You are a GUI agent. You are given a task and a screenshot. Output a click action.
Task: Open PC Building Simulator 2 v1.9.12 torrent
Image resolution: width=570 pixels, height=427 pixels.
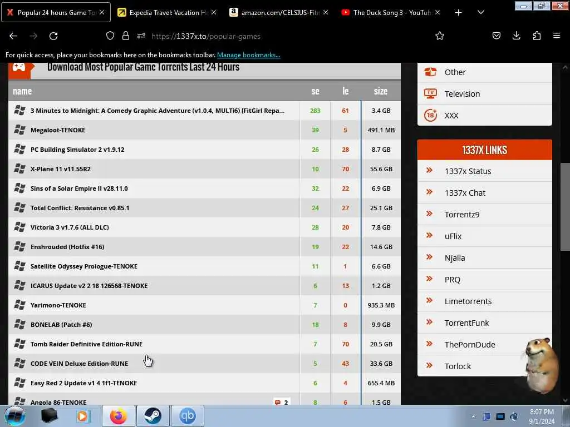click(x=77, y=150)
